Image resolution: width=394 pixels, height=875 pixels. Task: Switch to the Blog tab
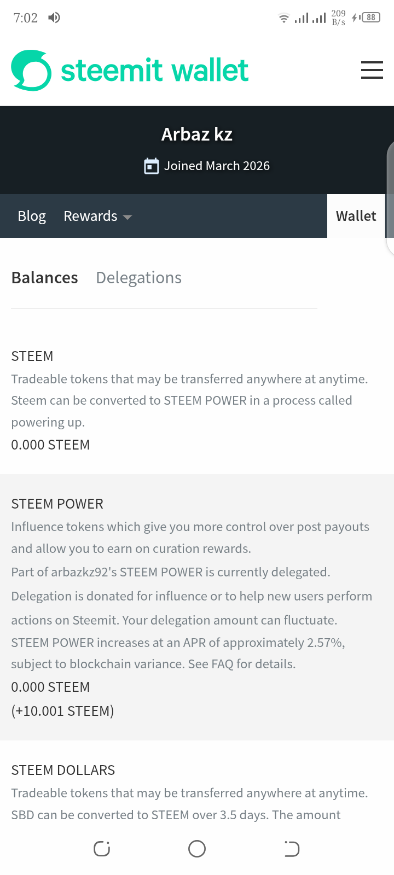point(32,216)
